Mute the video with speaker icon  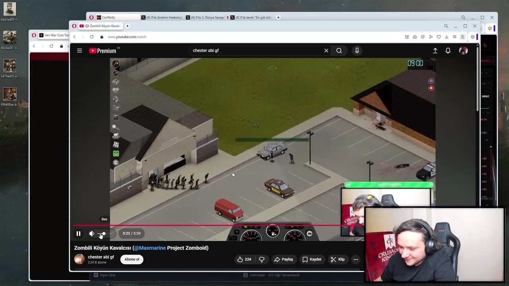point(92,234)
